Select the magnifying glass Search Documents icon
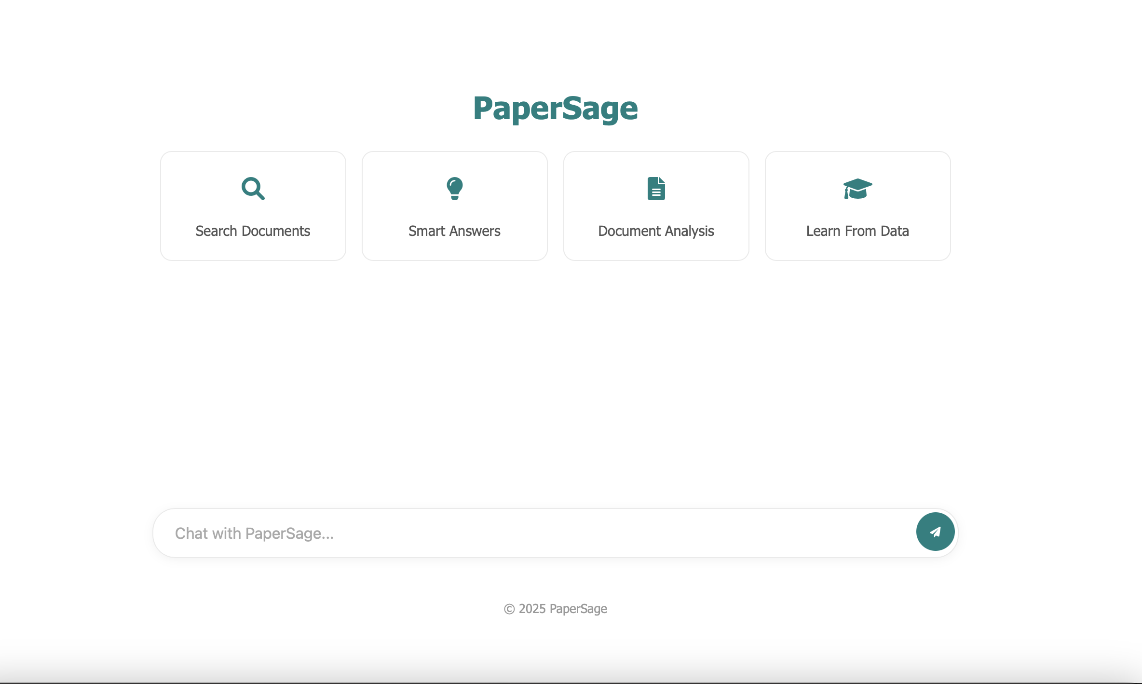 [253, 189]
